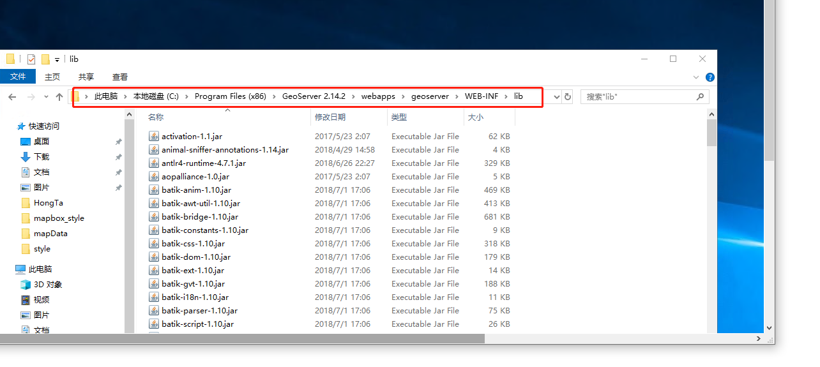Open 图片 under 此电脑
The image size is (820, 367).
[x=42, y=315]
